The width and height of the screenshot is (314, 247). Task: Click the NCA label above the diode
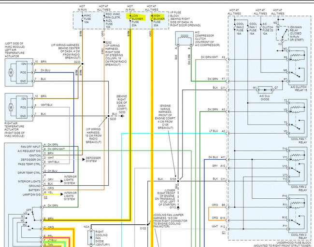coord(86,227)
